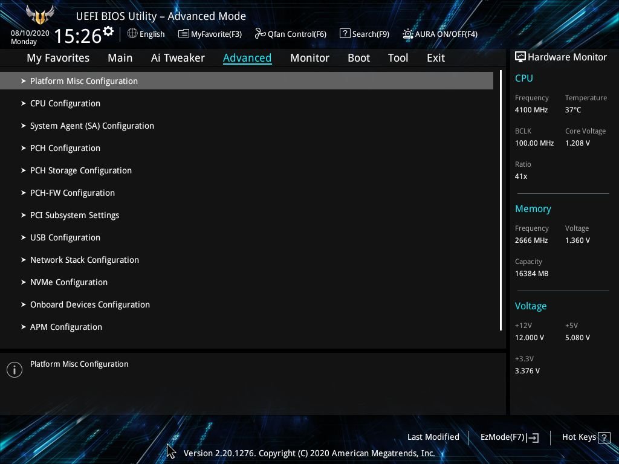
Task: Switch to the Main tab
Action: click(x=120, y=58)
